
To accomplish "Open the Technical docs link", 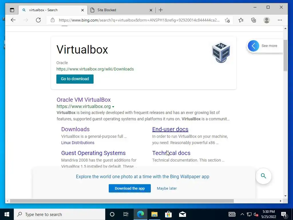I will [x=171, y=153].
